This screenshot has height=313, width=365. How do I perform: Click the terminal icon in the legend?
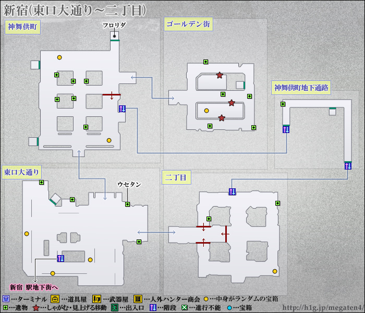[x=6, y=299]
